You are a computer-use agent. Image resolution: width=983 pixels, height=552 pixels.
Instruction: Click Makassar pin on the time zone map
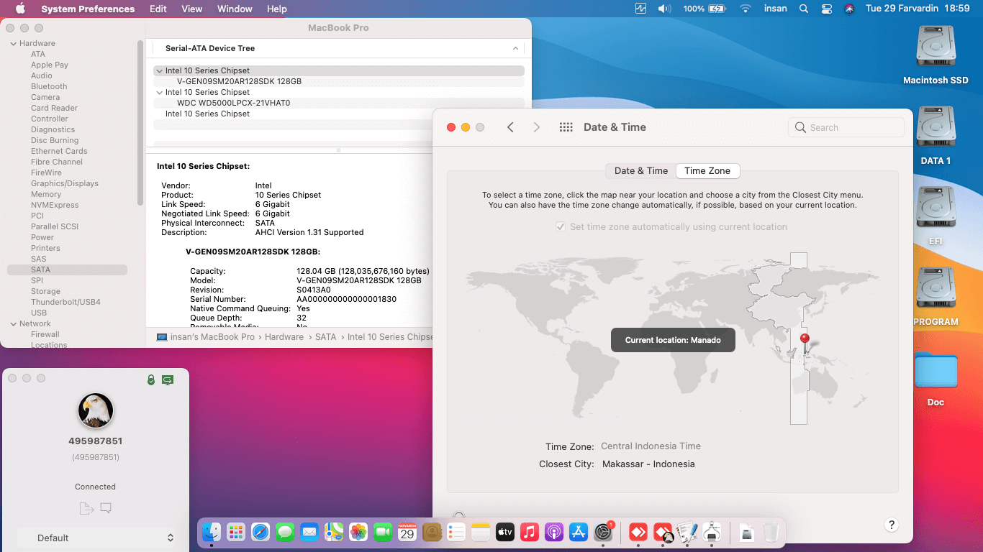pos(805,337)
